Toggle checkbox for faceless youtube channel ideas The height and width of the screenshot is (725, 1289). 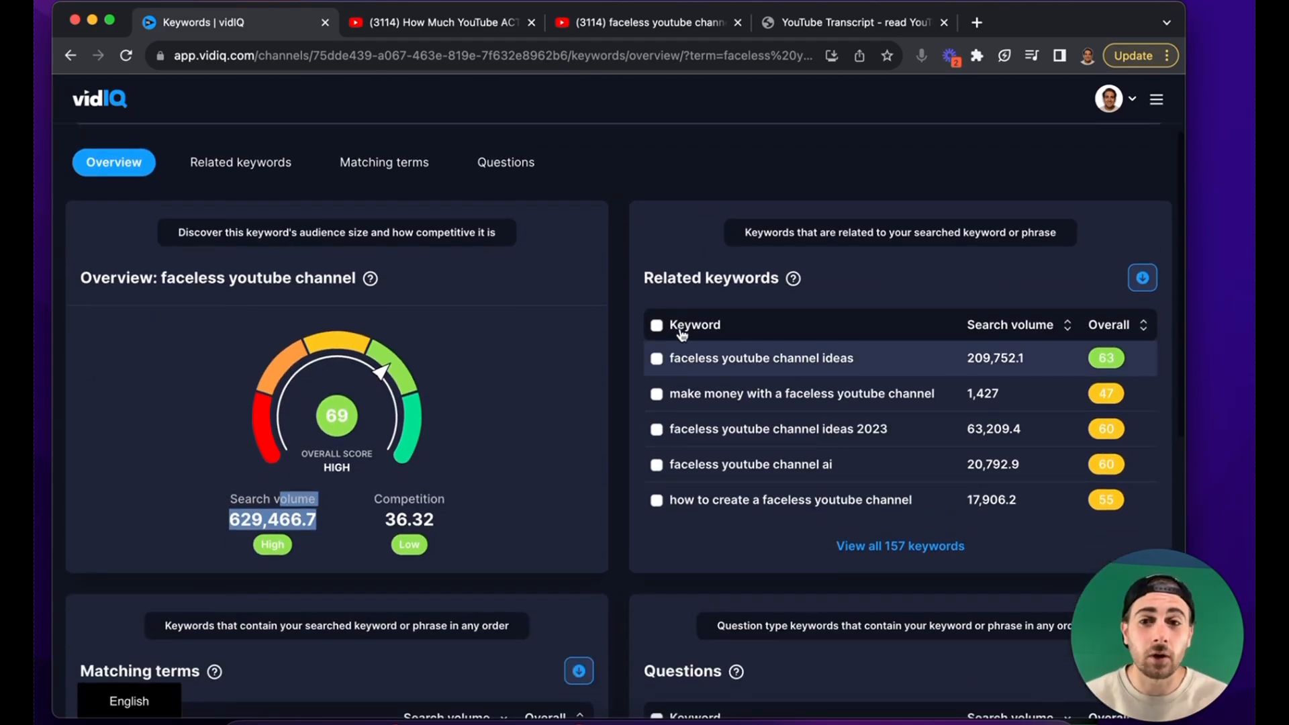pyautogui.click(x=655, y=358)
